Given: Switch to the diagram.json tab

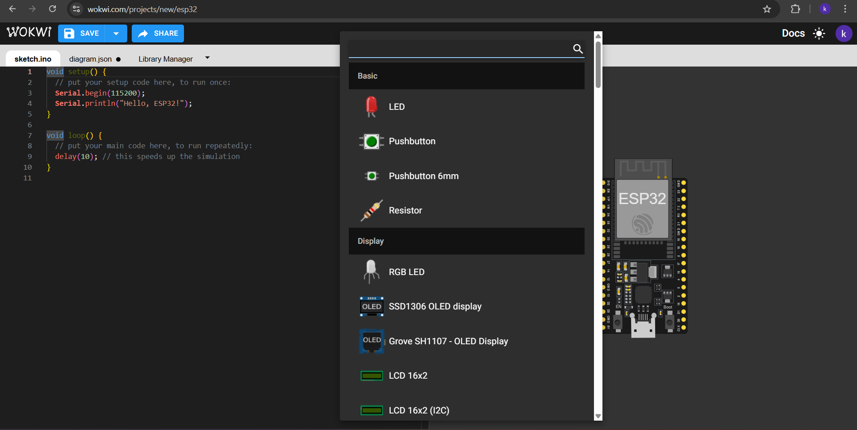Looking at the screenshot, I should (x=95, y=59).
